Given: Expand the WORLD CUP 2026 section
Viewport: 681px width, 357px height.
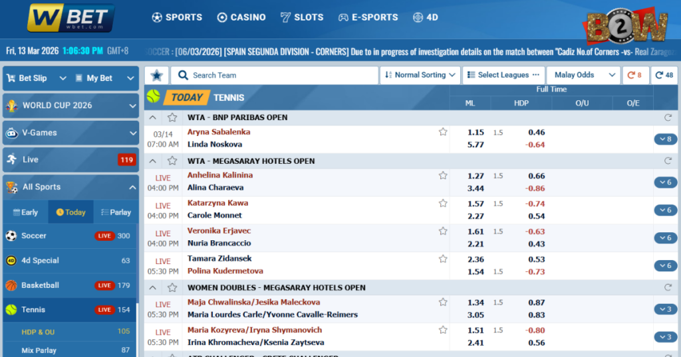Looking at the screenshot, I should coord(70,106).
